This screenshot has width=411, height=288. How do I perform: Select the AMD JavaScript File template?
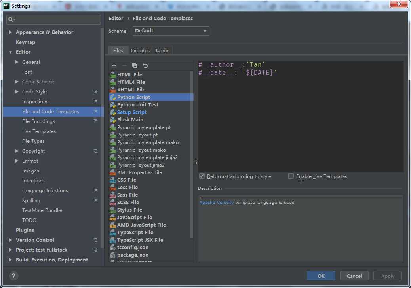click(151, 225)
